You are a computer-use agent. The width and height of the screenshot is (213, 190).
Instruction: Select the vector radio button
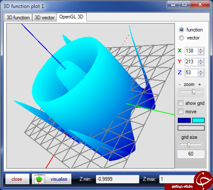(x=181, y=38)
